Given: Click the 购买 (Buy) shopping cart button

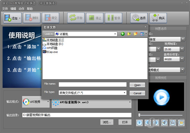Looking at the screenshot, I should pyautogui.click(x=158, y=18).
